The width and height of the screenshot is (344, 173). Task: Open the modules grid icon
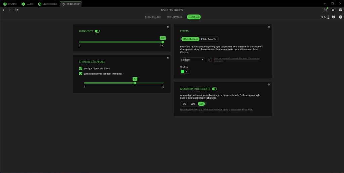pyautogui.click(x=325, y=10)
